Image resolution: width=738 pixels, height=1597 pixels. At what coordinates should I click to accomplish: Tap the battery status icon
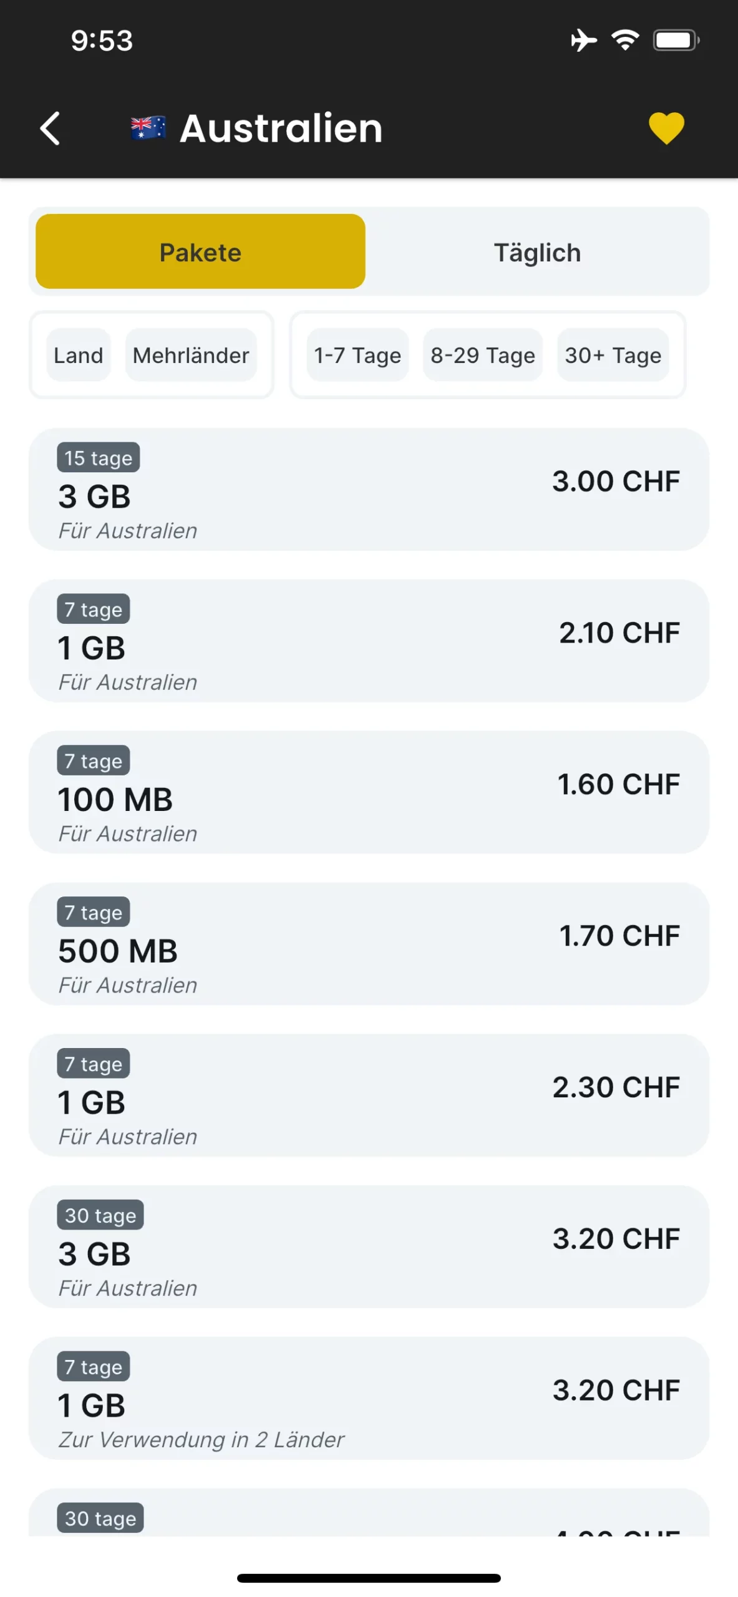click(676, 41)
